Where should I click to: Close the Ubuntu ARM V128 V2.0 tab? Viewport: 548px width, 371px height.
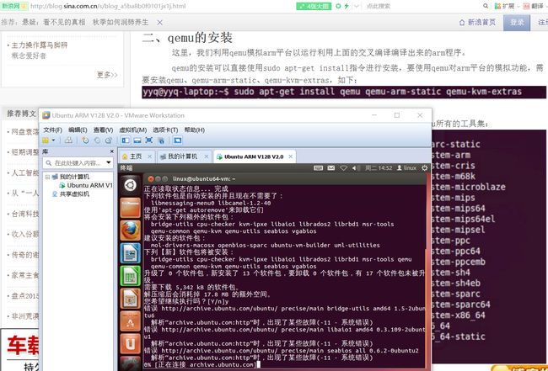click(290, 156)
